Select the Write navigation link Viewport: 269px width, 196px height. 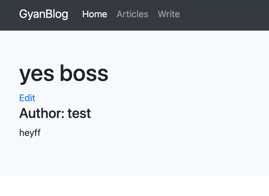[168, 14]
